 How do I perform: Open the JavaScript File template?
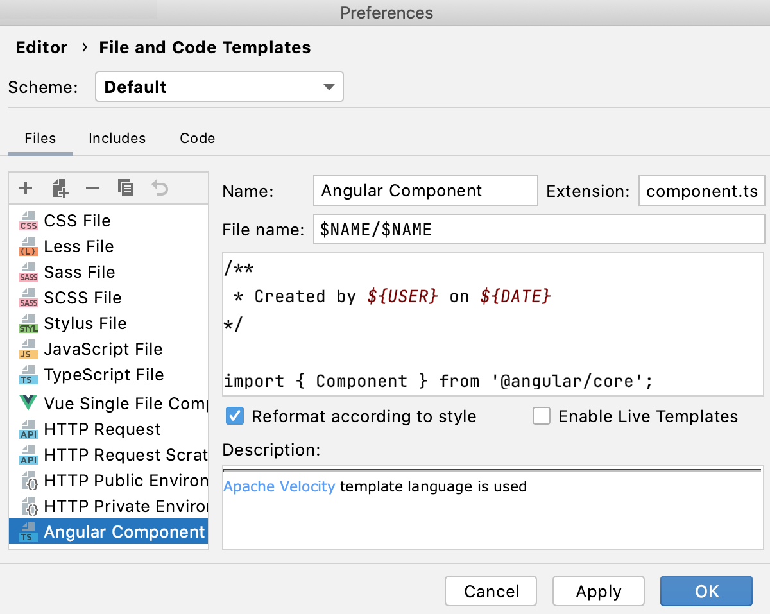point(108,349)
